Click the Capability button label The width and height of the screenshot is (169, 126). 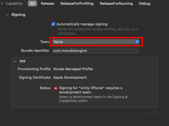(14, 4)
